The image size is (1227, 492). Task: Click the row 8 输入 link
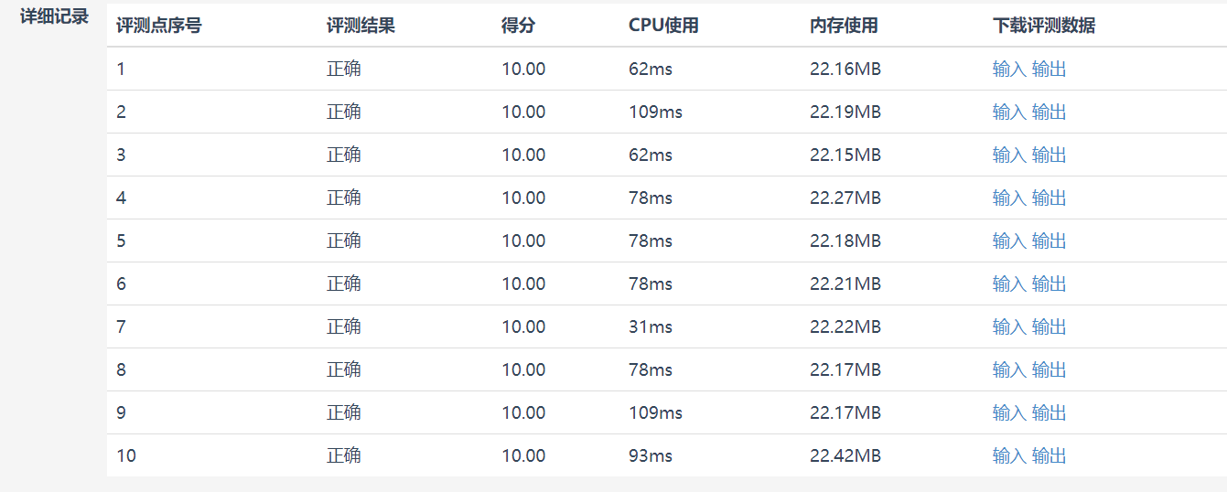coord(1009,370)
